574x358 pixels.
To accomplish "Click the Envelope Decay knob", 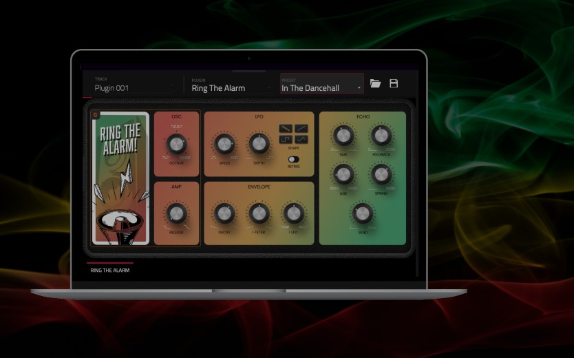I will [224, 213].
